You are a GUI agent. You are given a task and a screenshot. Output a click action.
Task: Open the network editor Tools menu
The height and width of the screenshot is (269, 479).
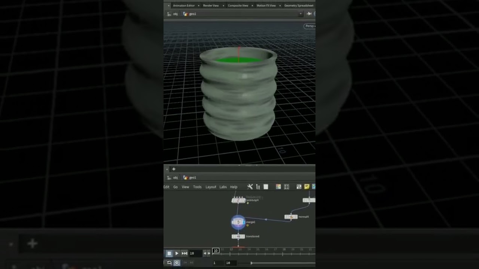(x=197, y=187)
